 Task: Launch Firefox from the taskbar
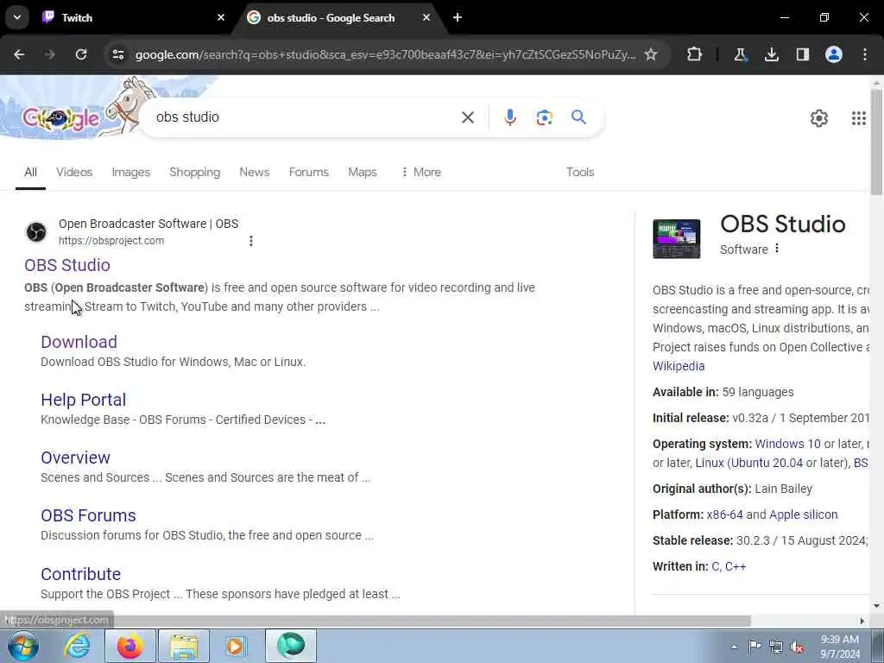(129, 646)
